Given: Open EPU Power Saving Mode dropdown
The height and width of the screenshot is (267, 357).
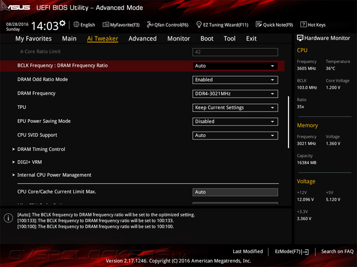Looking at the screenshot, I should pos(235,122).
